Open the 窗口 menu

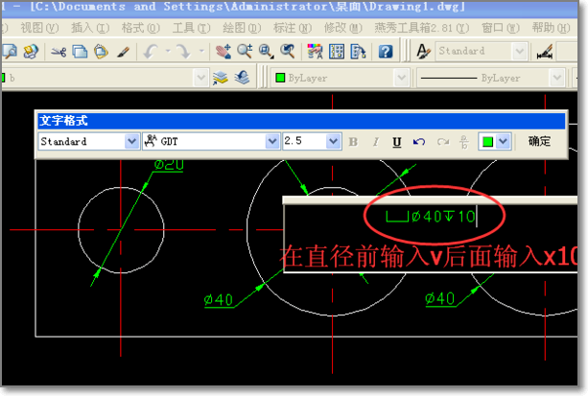point(501,28)
